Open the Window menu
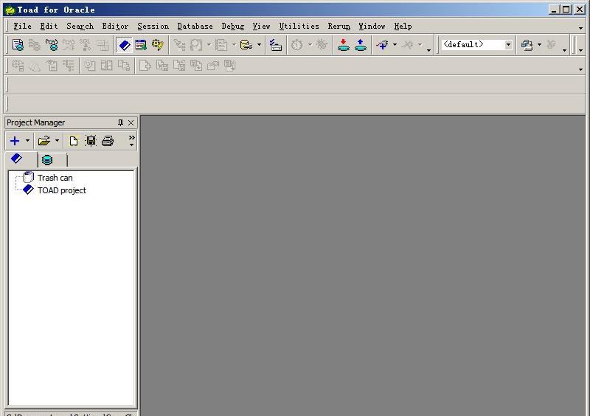Viewport: 590px width, 416px height. 372,26
